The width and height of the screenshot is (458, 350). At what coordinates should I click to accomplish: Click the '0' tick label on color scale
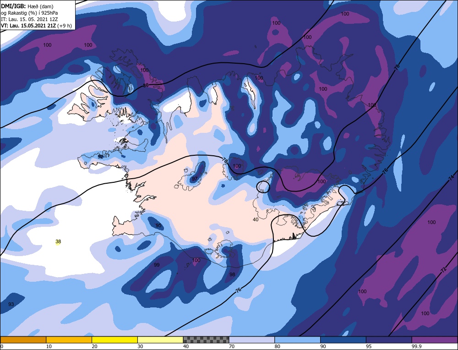coord(2,346)
